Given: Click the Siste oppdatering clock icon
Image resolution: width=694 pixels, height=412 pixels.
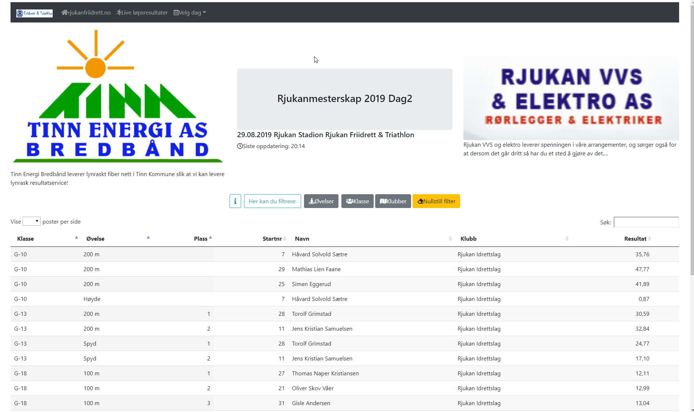Looking at the screenshot, I should click(240, 146).
